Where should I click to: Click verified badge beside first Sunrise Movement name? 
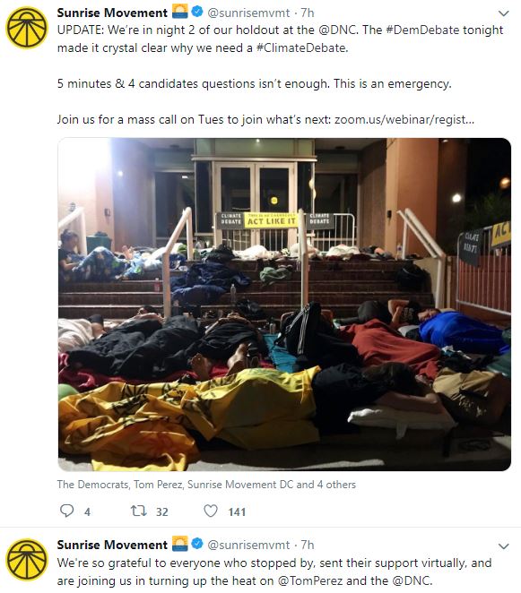click(197, 12)
